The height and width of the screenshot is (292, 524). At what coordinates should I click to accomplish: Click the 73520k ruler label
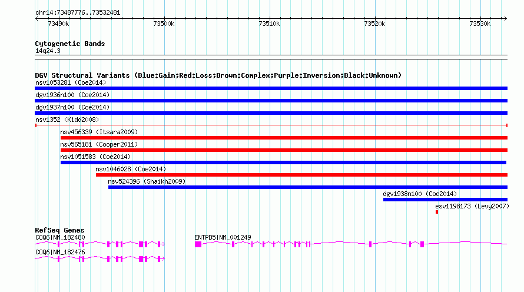coord(374,24)
